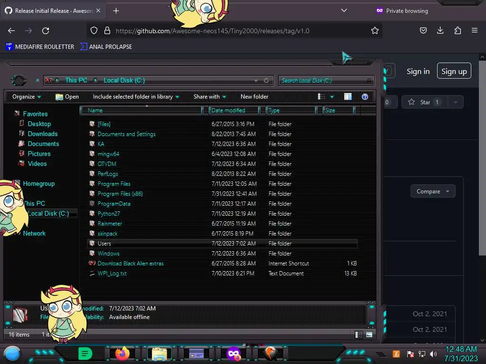Close the Release Initial Release tab
Viewport: 486px width, 364px height.
pyautogui.click(x=98, y=10)
